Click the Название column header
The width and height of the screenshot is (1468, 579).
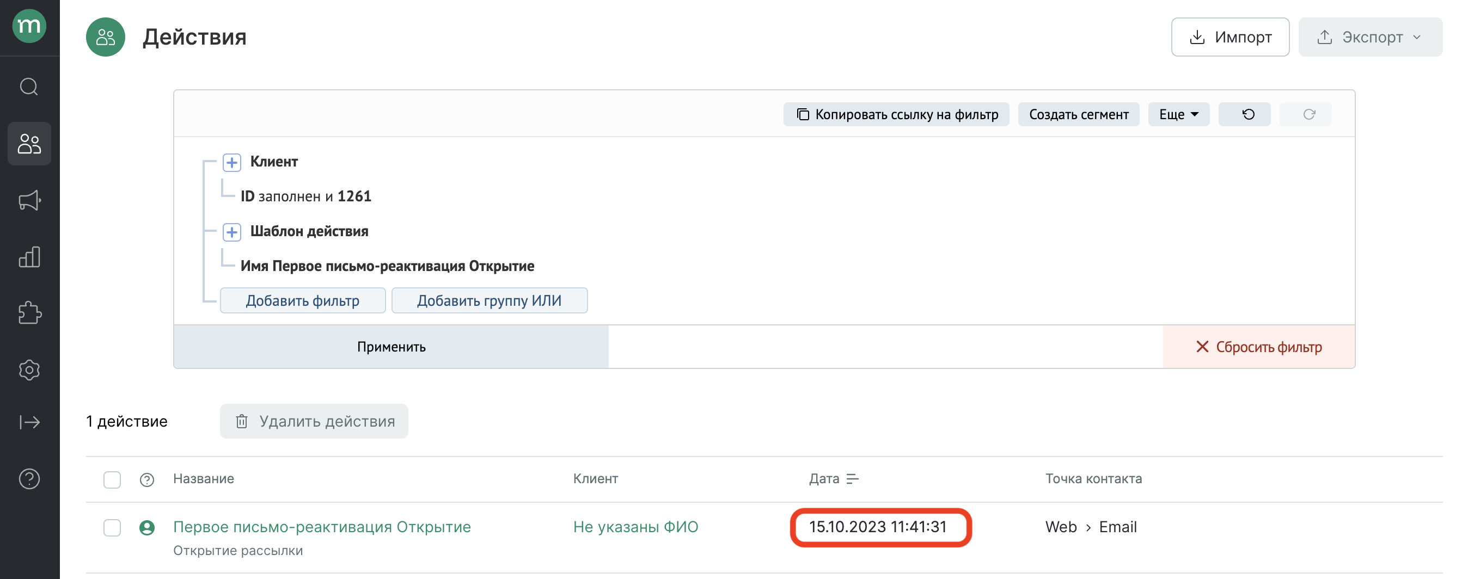[x=204, y=479]
